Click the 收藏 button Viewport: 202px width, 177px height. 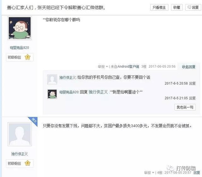coord(177,8)
